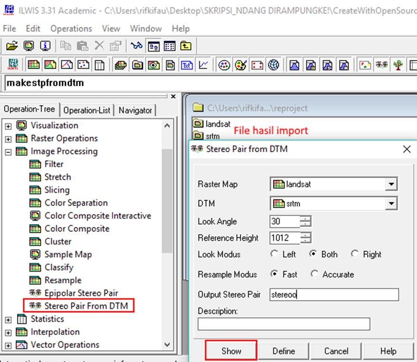Adjust the Look Angle spinner arrows
Image resolution: width=417 pixels, height=362 pixels.
click(305, 221)
